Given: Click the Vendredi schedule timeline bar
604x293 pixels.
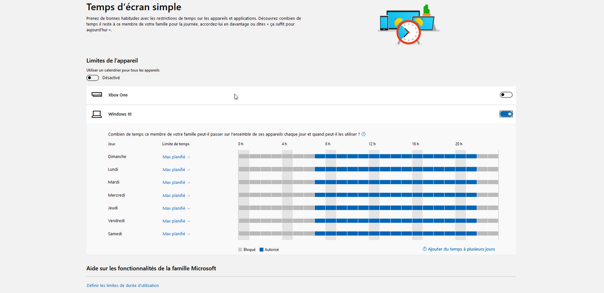Looking at the screenshot, I should click(x=368, y=221).
